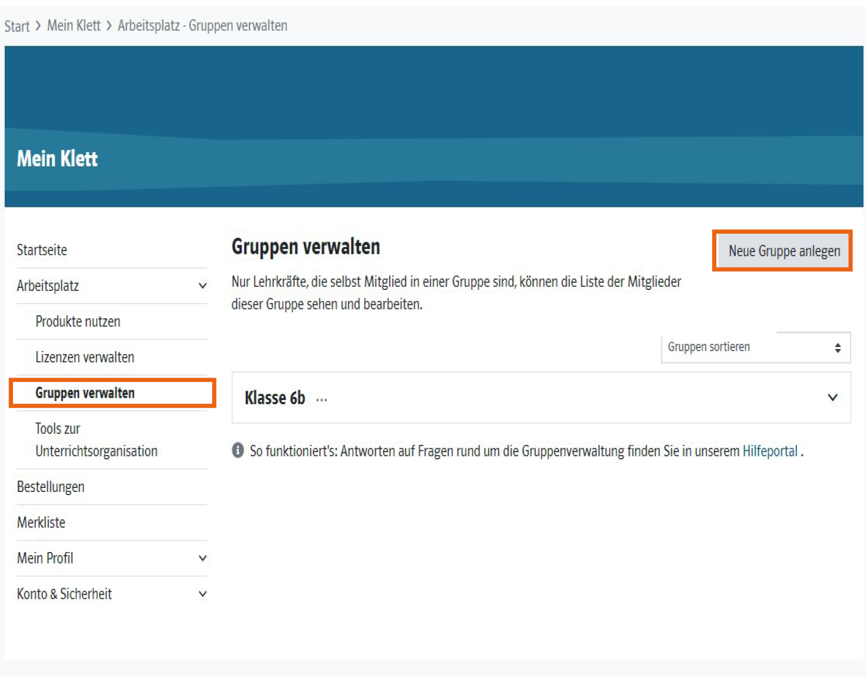Open the three-dot menu next to Klasse 6b

[322, 399]
